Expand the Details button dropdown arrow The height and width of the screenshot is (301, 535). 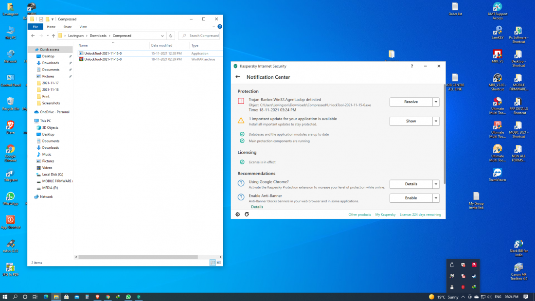click(436, 184)
